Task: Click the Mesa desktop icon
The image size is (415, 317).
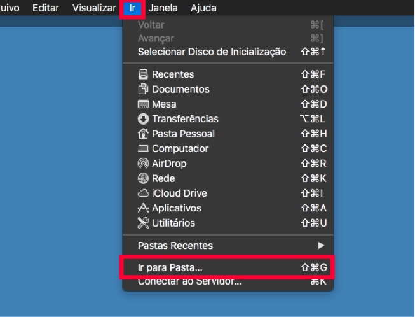Action: 143,104
